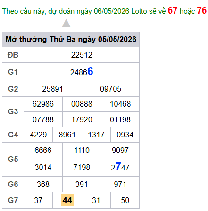Click the green prediction text for 06/05/2026

click(x=84, y=11)
